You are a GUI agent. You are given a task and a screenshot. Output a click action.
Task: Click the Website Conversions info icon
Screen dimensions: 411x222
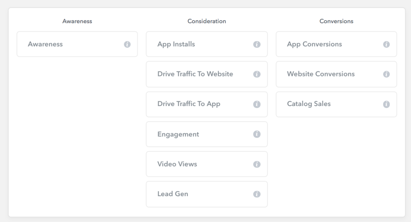386,74
